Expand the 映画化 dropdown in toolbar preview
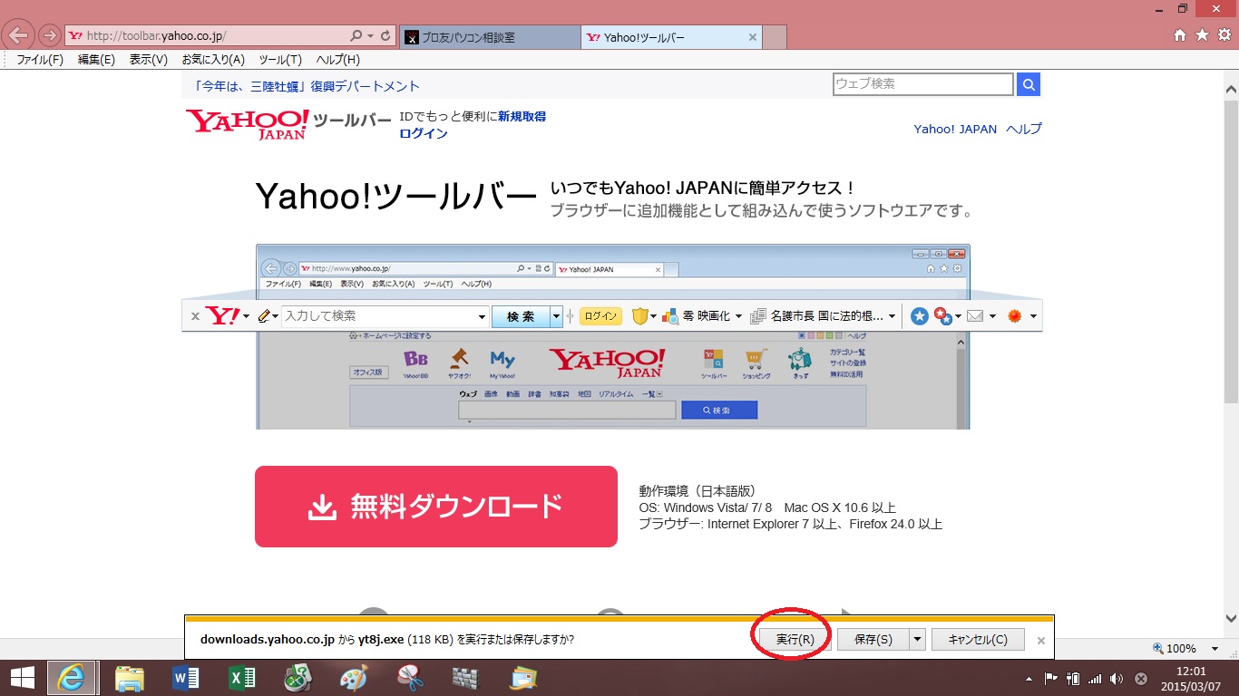 coord(738,317)
